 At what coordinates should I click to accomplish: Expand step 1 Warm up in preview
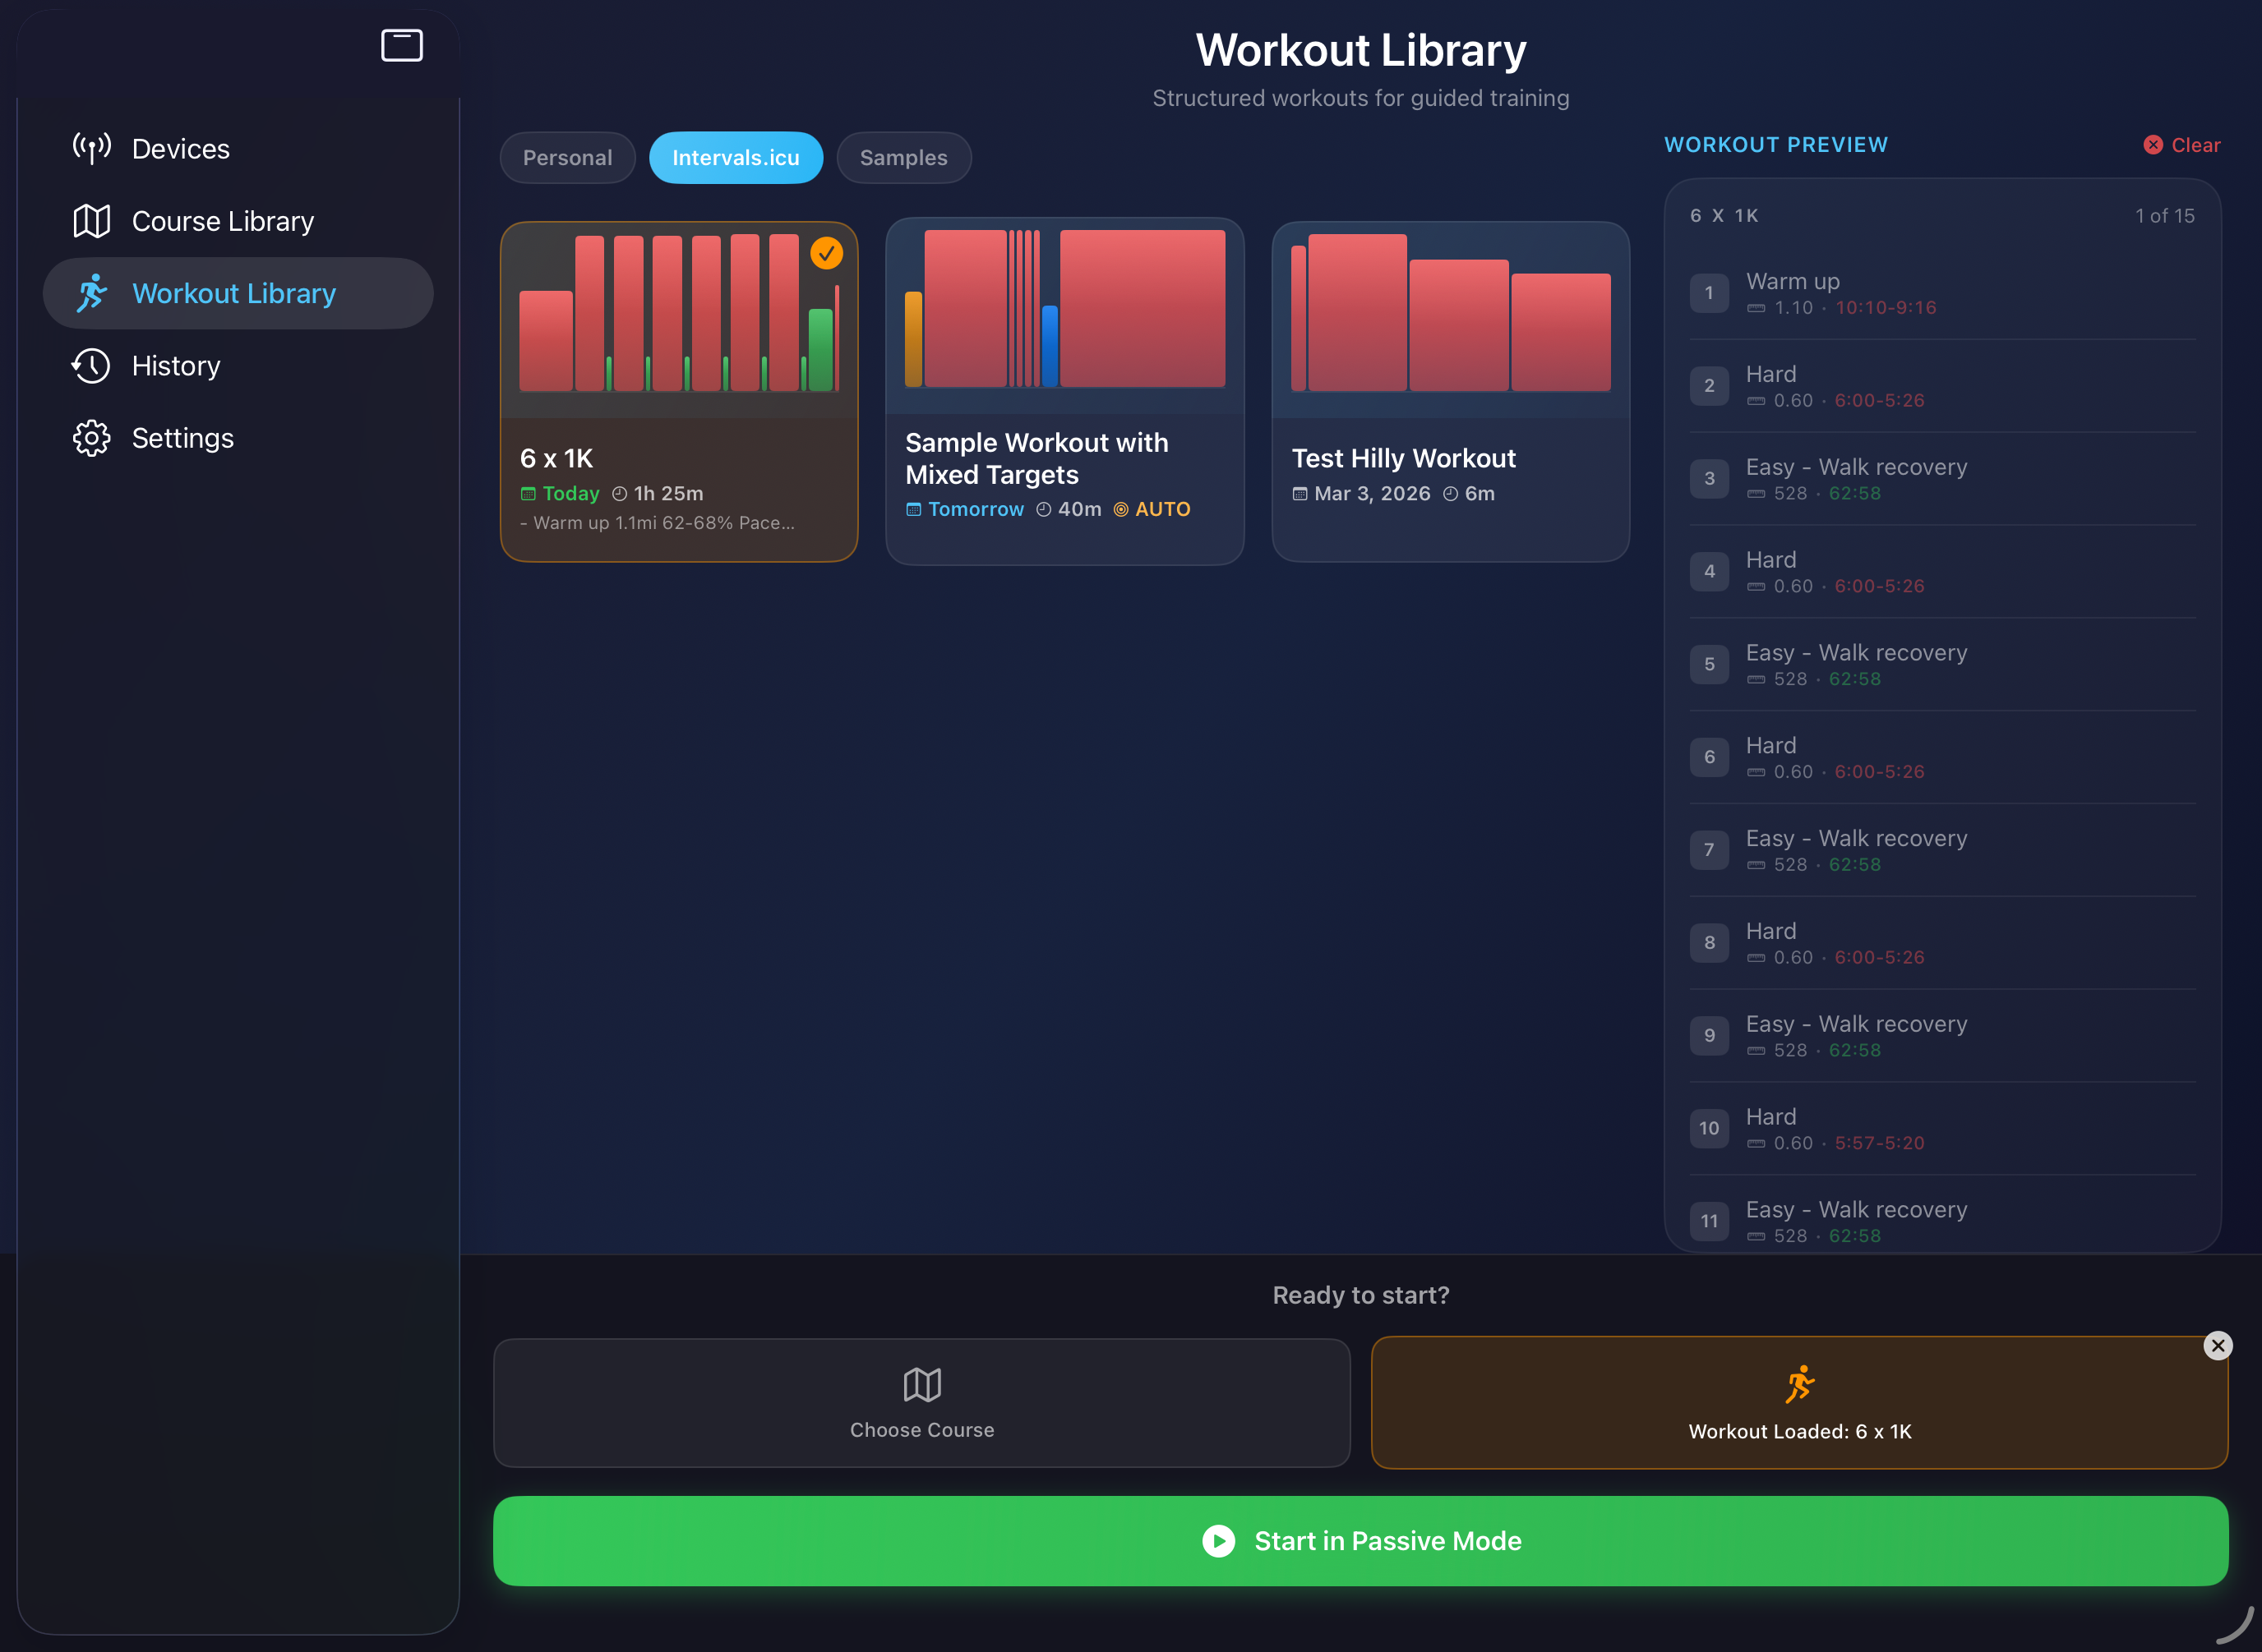tap(1941, 293)
